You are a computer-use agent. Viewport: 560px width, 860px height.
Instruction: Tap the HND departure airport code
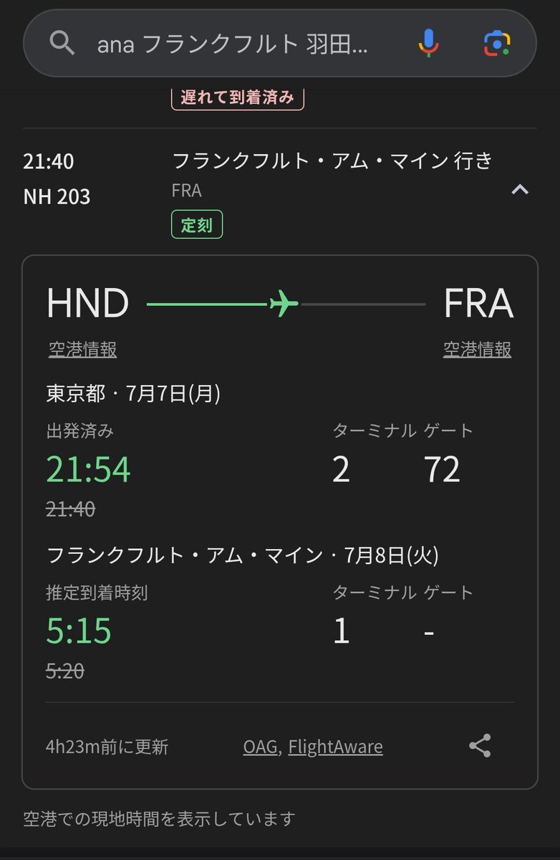pos(87,304)
